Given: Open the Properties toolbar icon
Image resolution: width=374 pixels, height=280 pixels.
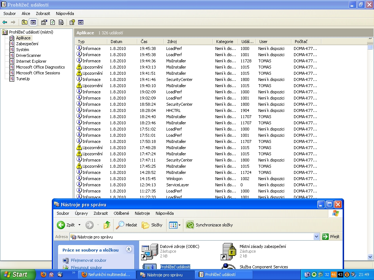Looking at the screenshot, I should 44,22.
